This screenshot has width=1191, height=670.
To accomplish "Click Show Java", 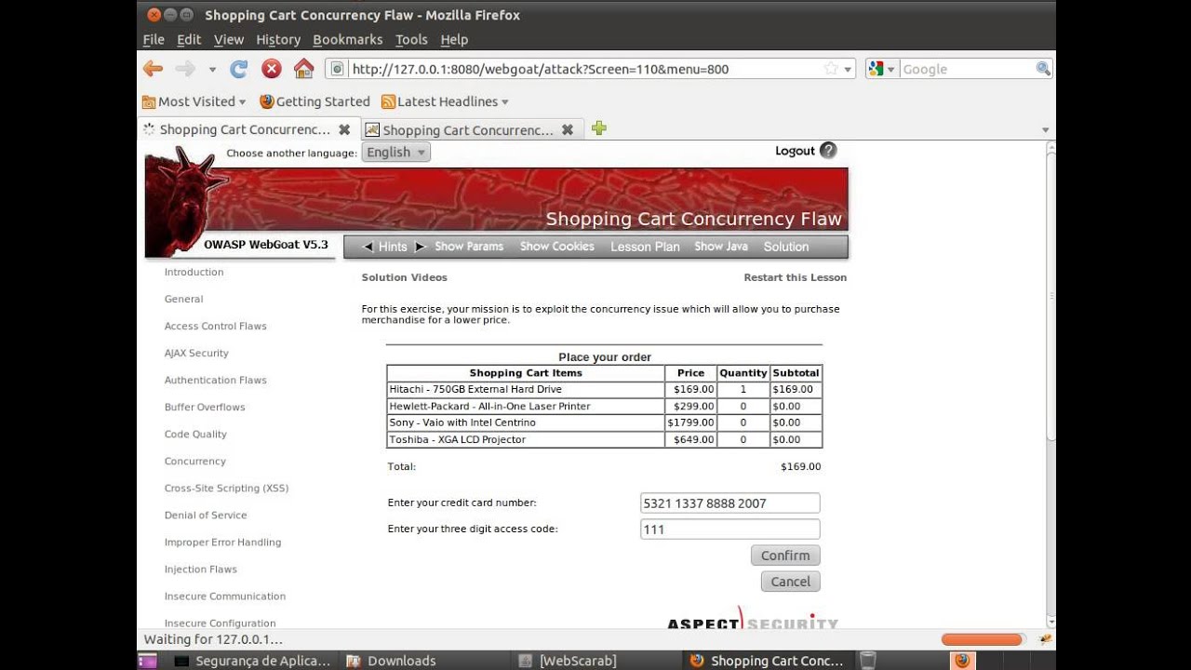I will coord(721,247).
